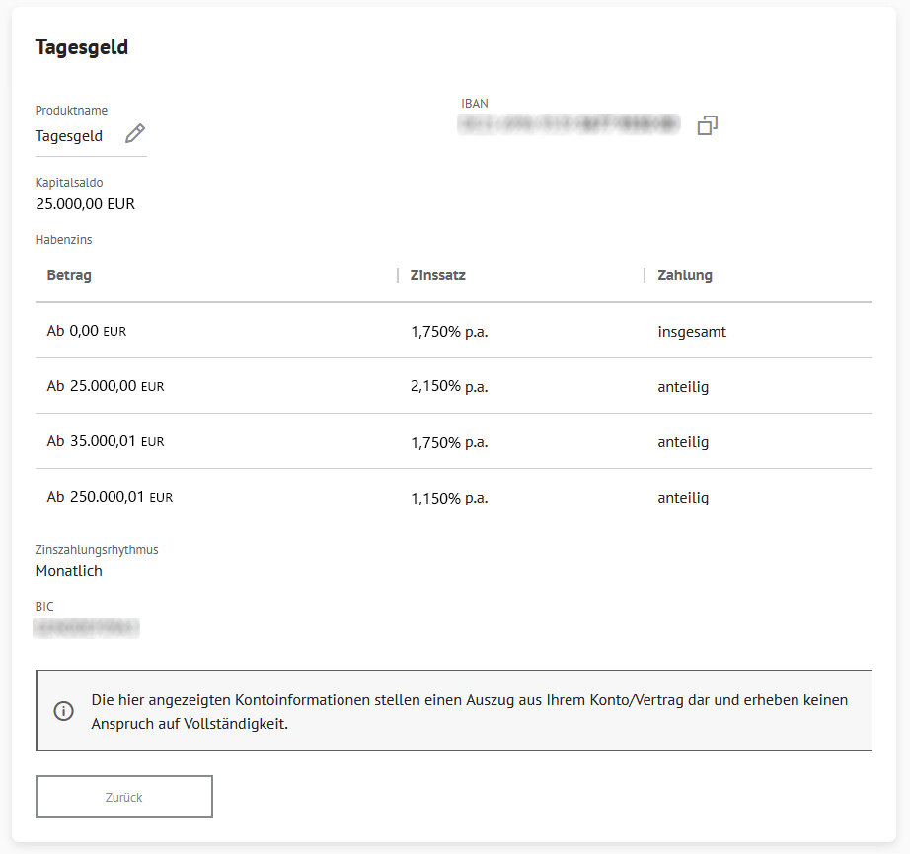Screen dimensions: 910x854
Task: Click the info icon in the notice box
Action: (63, 711)
